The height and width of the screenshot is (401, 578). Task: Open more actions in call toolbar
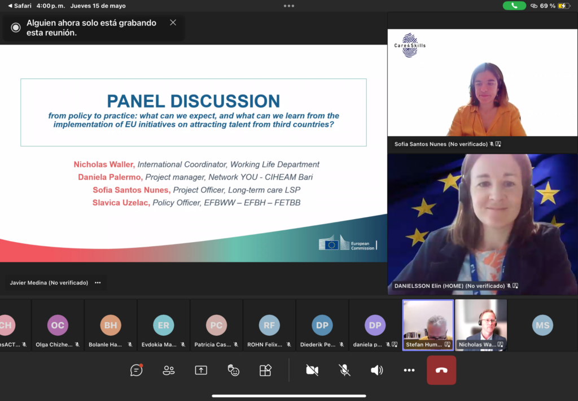tap(409, 370)
